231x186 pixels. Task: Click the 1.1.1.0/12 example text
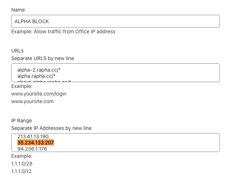point(24,171)
